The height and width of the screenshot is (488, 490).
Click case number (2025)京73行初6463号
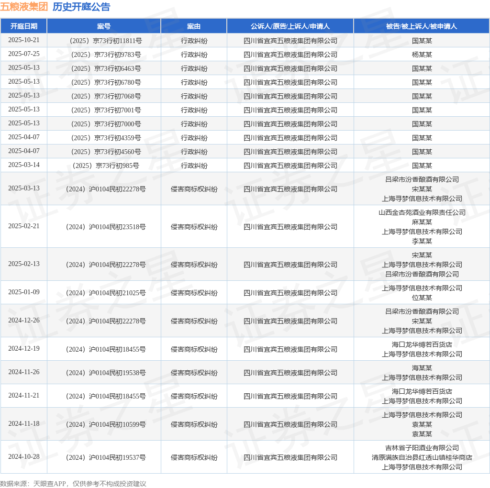(106, 68)
